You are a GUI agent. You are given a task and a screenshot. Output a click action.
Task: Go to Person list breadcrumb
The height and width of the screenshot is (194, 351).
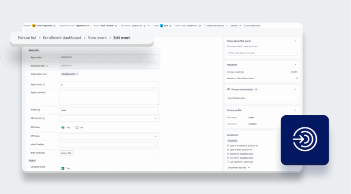click(x=27, y=38)
